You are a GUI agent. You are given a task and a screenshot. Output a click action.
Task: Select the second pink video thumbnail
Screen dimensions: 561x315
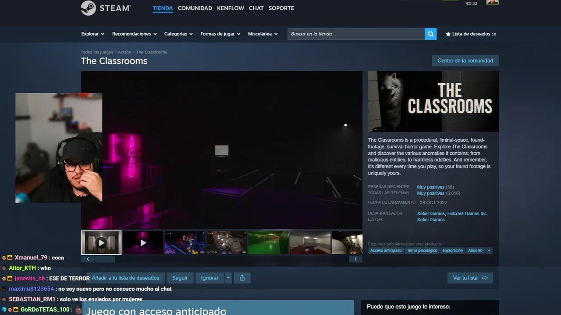pyautogui.click(x=143, y=242)
